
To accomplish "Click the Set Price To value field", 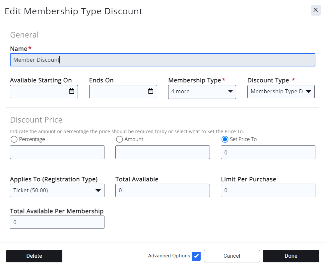I will pyautogui.click(x=268, y=152).
